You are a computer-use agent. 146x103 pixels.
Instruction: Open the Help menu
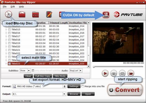[21, 7]
